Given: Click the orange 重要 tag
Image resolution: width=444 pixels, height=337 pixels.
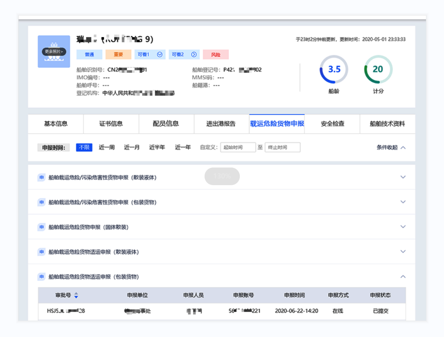Looking at the screenshot, I should click(118, 55).
